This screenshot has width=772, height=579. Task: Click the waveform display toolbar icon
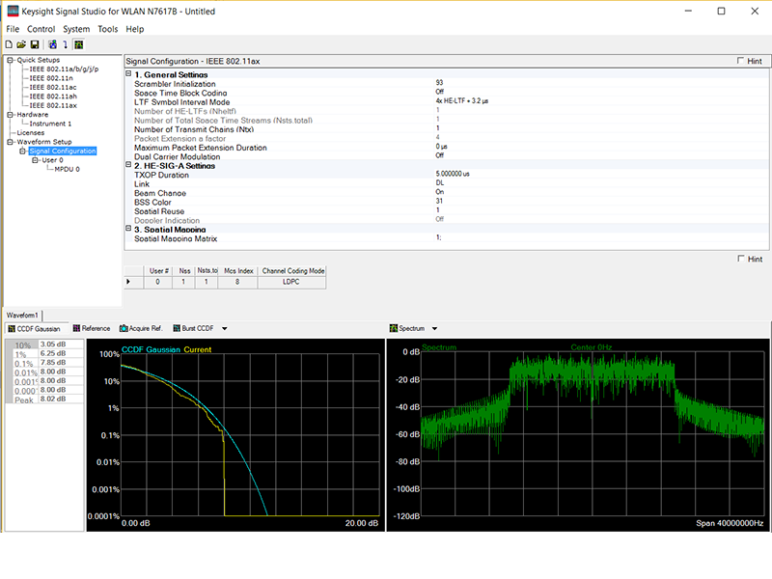pos(77,44)
